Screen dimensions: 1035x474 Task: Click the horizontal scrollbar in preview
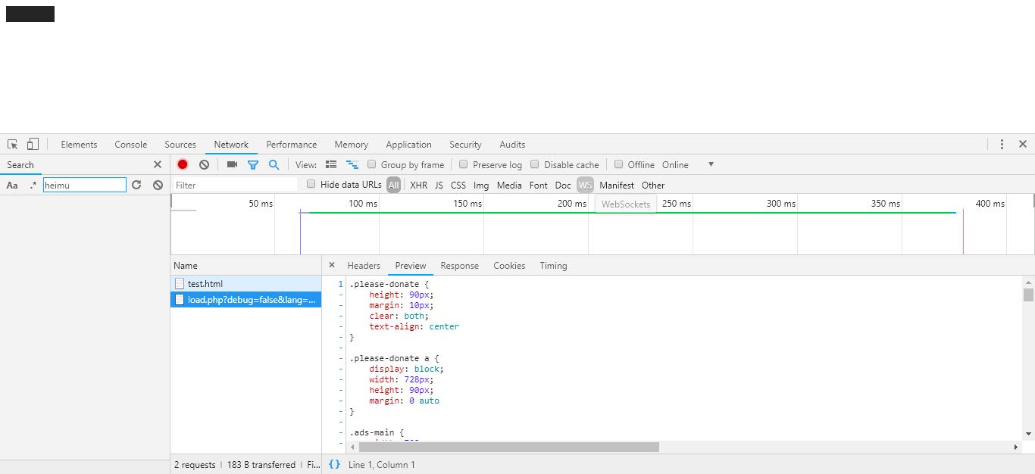(x=509, y=447)
